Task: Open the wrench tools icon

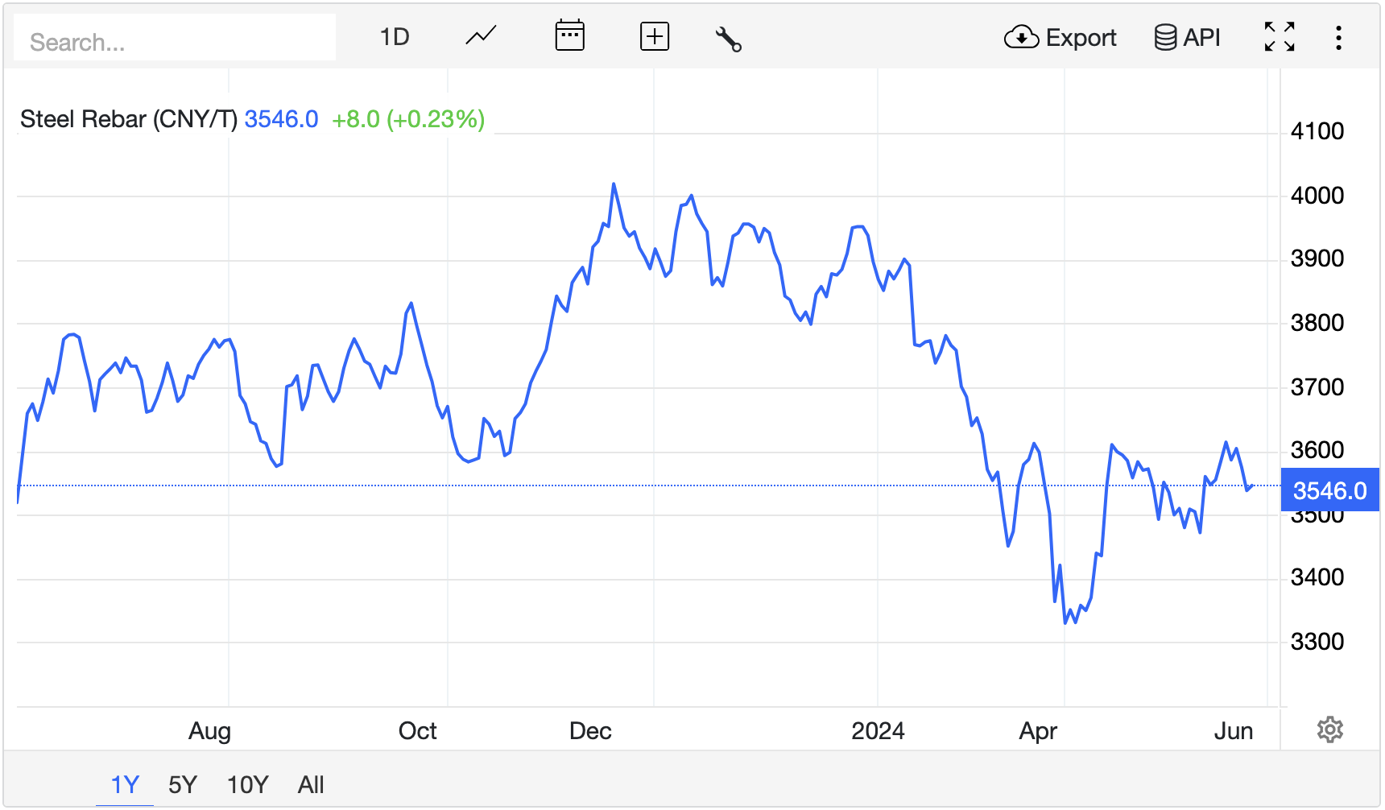Action: [x=728, y=39]
